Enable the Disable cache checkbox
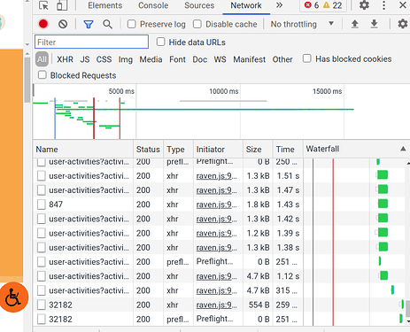Image resolution: width=410 pixels, height=332 pixels. (x=197, y=24)
